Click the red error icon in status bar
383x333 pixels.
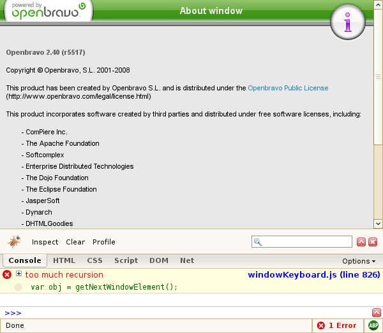point(321,325)
